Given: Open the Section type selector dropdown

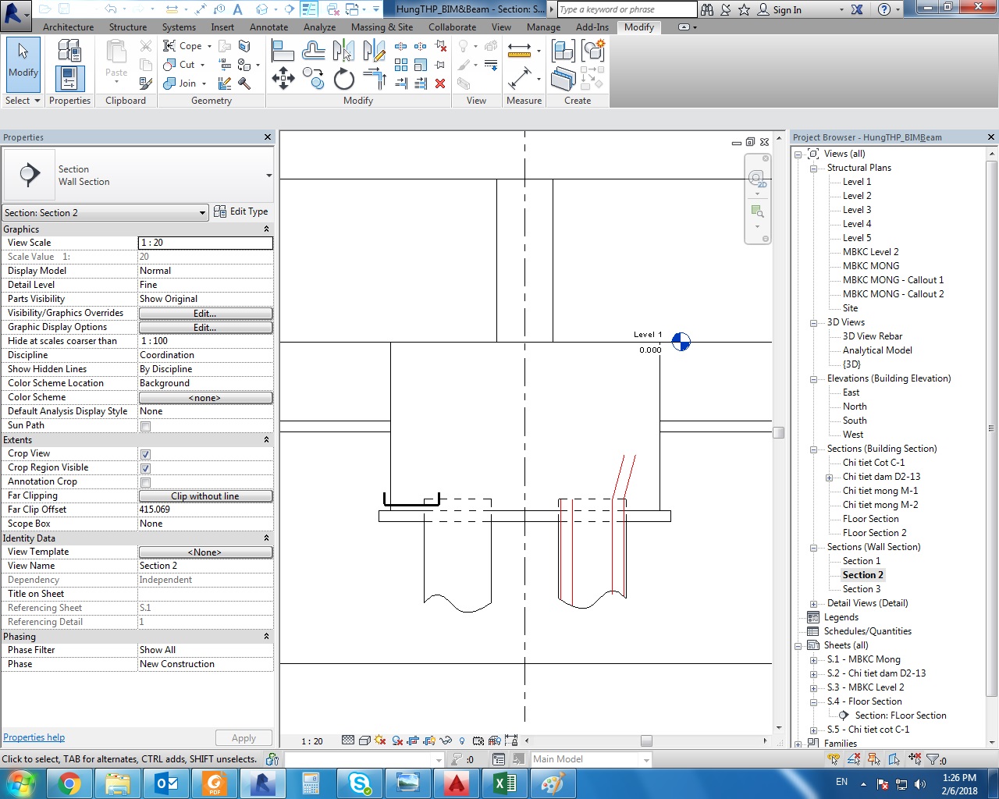Looking at the screenshot, I should [268, 175].
